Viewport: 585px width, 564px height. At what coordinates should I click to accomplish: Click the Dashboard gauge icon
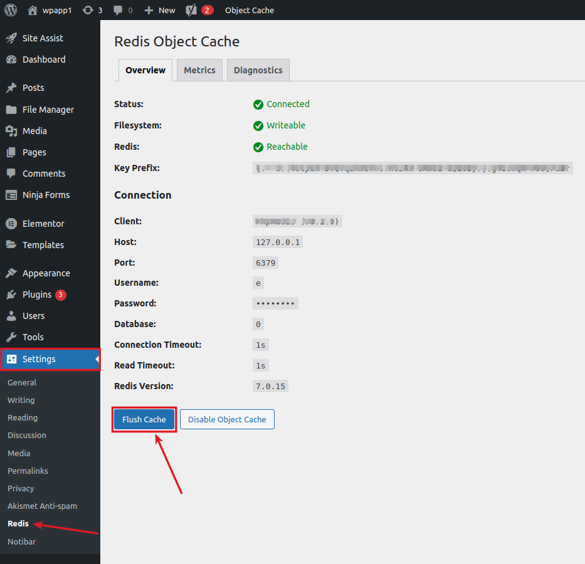pyautogui.click(x=11, y=60)
